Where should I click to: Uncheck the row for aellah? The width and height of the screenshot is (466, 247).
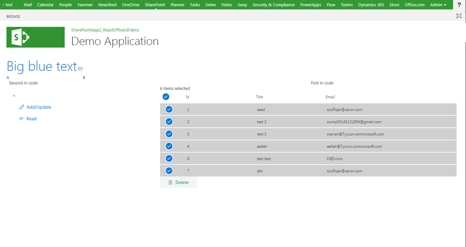coord(169,146)
